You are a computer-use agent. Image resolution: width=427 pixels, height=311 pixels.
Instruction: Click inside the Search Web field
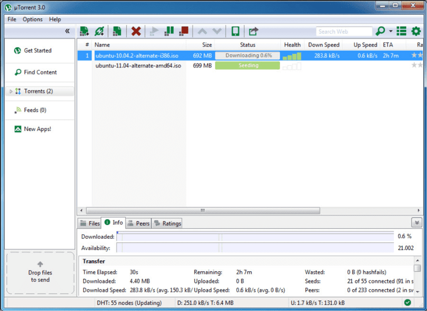pos(344,31)
